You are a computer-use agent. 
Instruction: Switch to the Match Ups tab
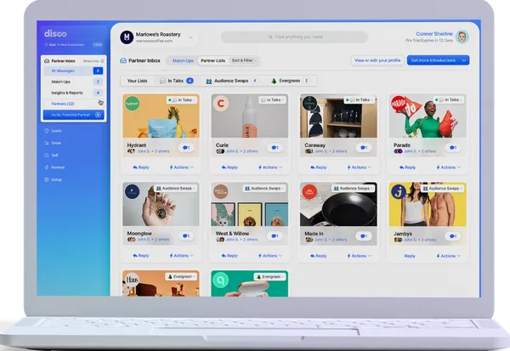pos(183,61)
